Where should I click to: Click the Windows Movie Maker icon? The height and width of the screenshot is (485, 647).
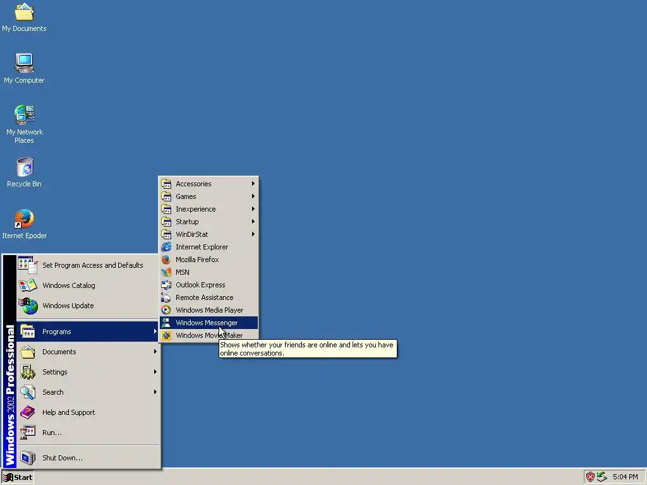(166, 336)
